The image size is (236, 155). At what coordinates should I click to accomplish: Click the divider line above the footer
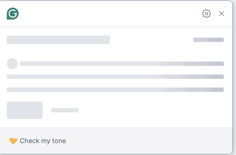[116, 128]
